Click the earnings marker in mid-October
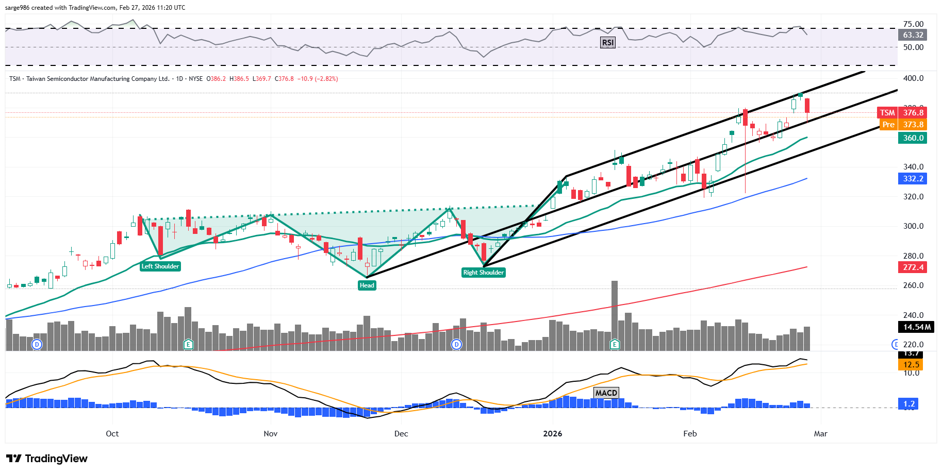The height and width of the screenshot is (474, 942). 188,344
